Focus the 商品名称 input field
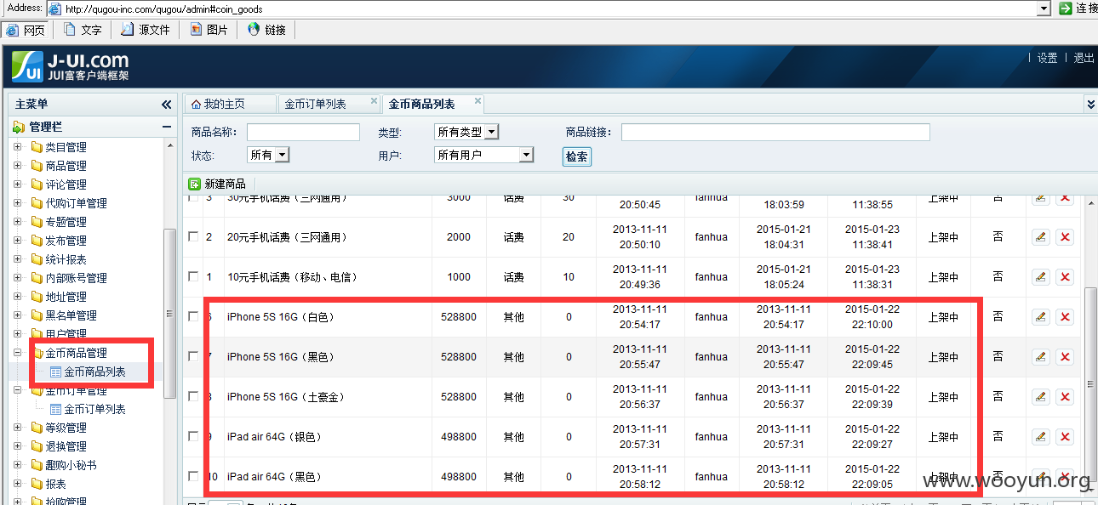This screenshot has width=1098, height=505. pyautogui.click(x=303, y=132)
